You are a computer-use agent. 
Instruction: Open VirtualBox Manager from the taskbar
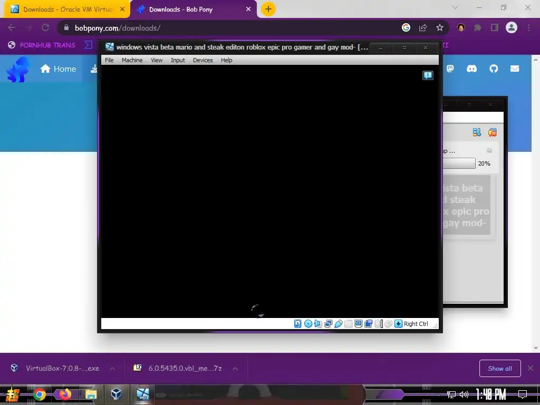(x=116, y=394)
